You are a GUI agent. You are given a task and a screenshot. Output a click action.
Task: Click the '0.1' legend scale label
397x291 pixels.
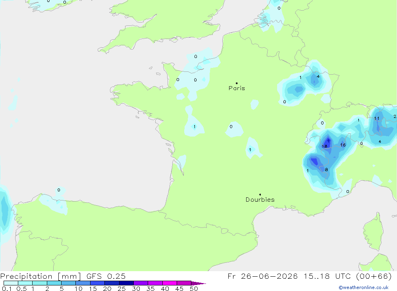click(7, 289)
